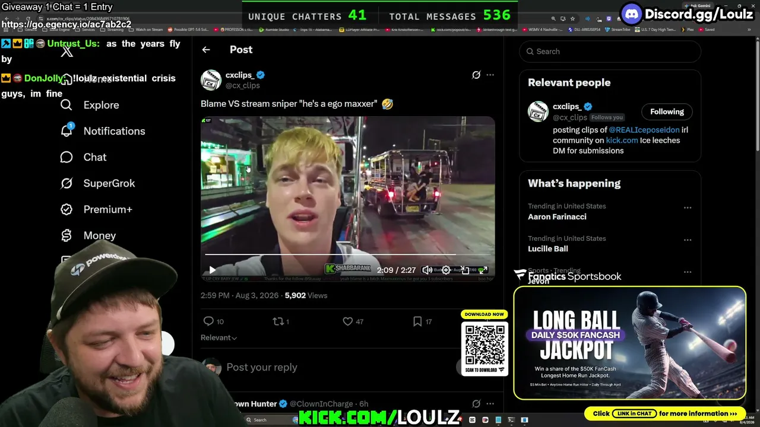This screenshot has width=760, height=427.
Task: Open more options on cxclips_ post
Action: [x=490, y=75]
